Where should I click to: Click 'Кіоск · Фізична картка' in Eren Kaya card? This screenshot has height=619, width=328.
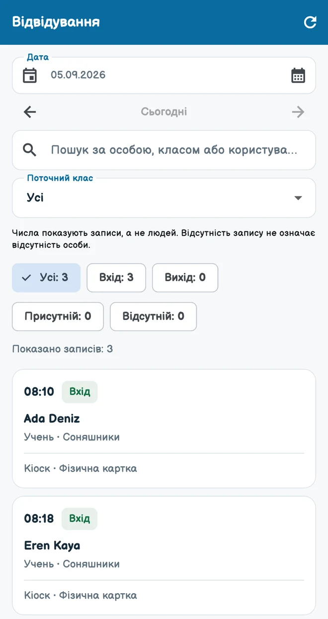[81, 596]
